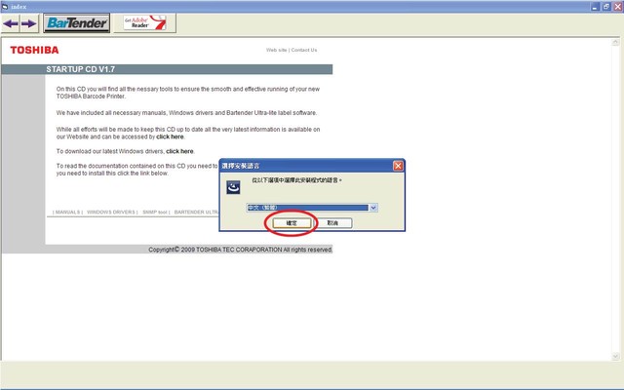
Task: Open the BarTender toolbar button
Action: pos(76,23)
